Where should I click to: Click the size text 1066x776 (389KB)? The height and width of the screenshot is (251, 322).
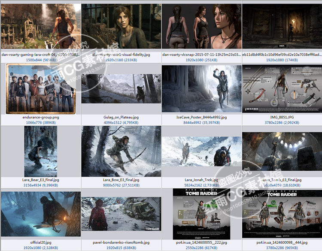pyautogui.click(x=41, y=123)
